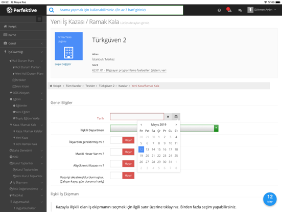
Task: Go to the next month in the calendar
Action: pos(176,124)
